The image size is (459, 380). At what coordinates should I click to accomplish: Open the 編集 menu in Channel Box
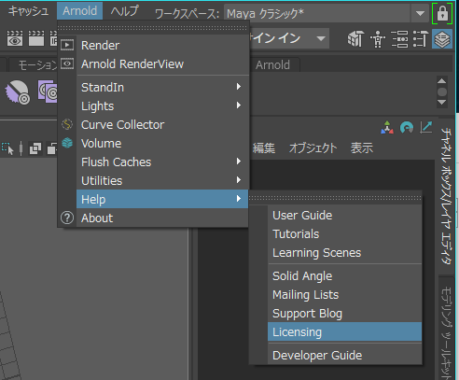(264, 148)
